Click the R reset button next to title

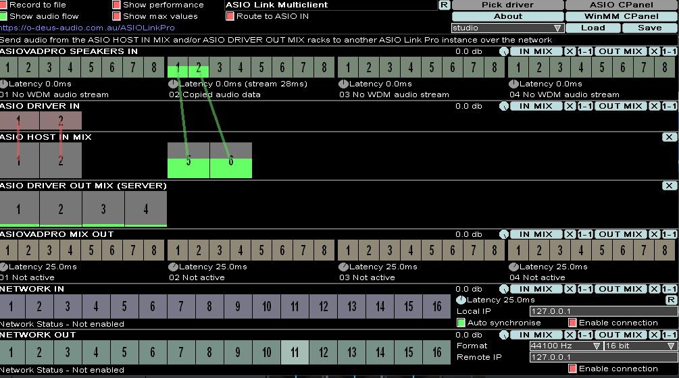click(x=445, y=5)
